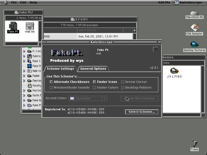This screenshot has width=207, height=155.
Task: Open the Edit menu
Action: pyautogui.click(x=23, y=2)
